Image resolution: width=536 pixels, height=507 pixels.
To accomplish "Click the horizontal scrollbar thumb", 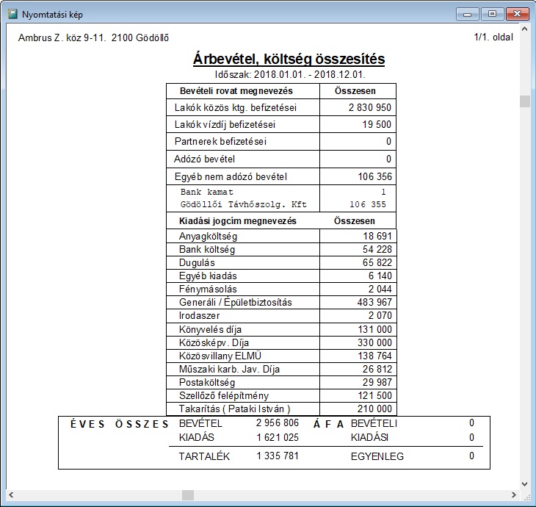I will (x=188, y=495).
